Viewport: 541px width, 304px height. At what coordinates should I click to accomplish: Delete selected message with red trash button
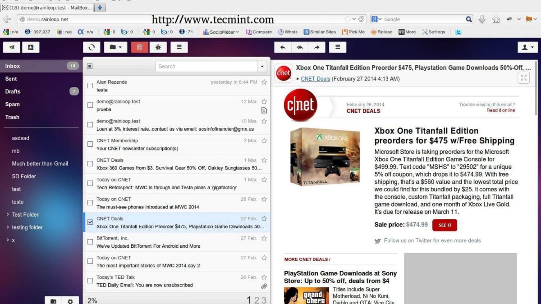tap(140, 47)
